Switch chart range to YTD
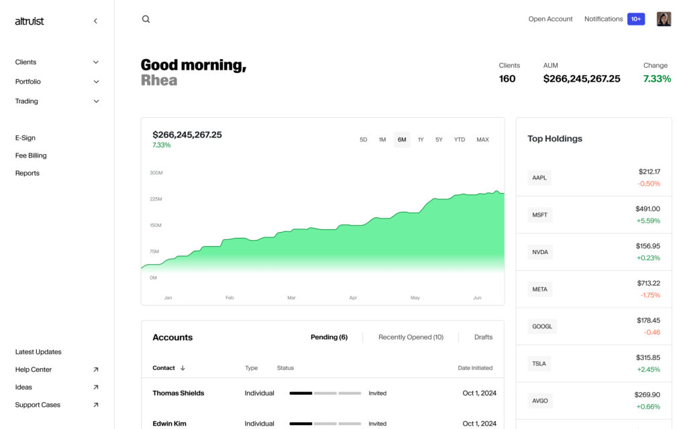 click(x=459, y=139)
